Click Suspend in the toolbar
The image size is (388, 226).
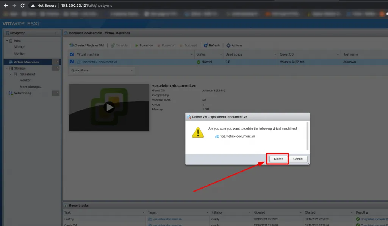tap(188, 45)
